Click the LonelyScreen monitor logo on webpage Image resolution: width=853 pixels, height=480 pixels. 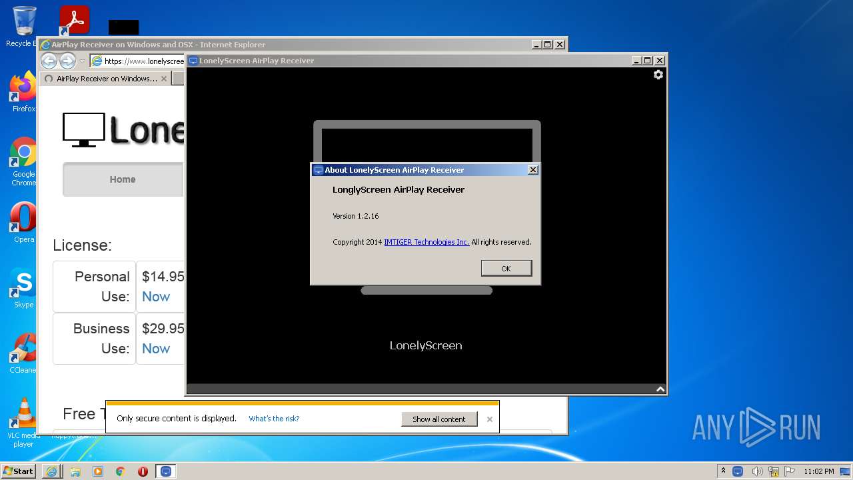point(84,129)
